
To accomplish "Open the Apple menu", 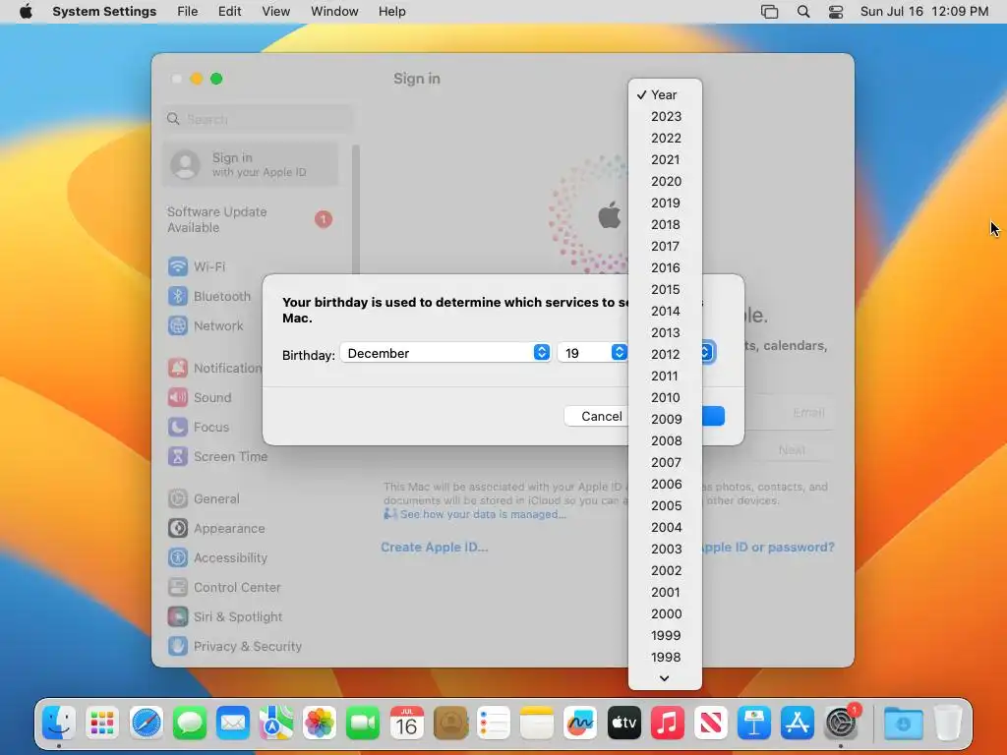I will point(26,12).
